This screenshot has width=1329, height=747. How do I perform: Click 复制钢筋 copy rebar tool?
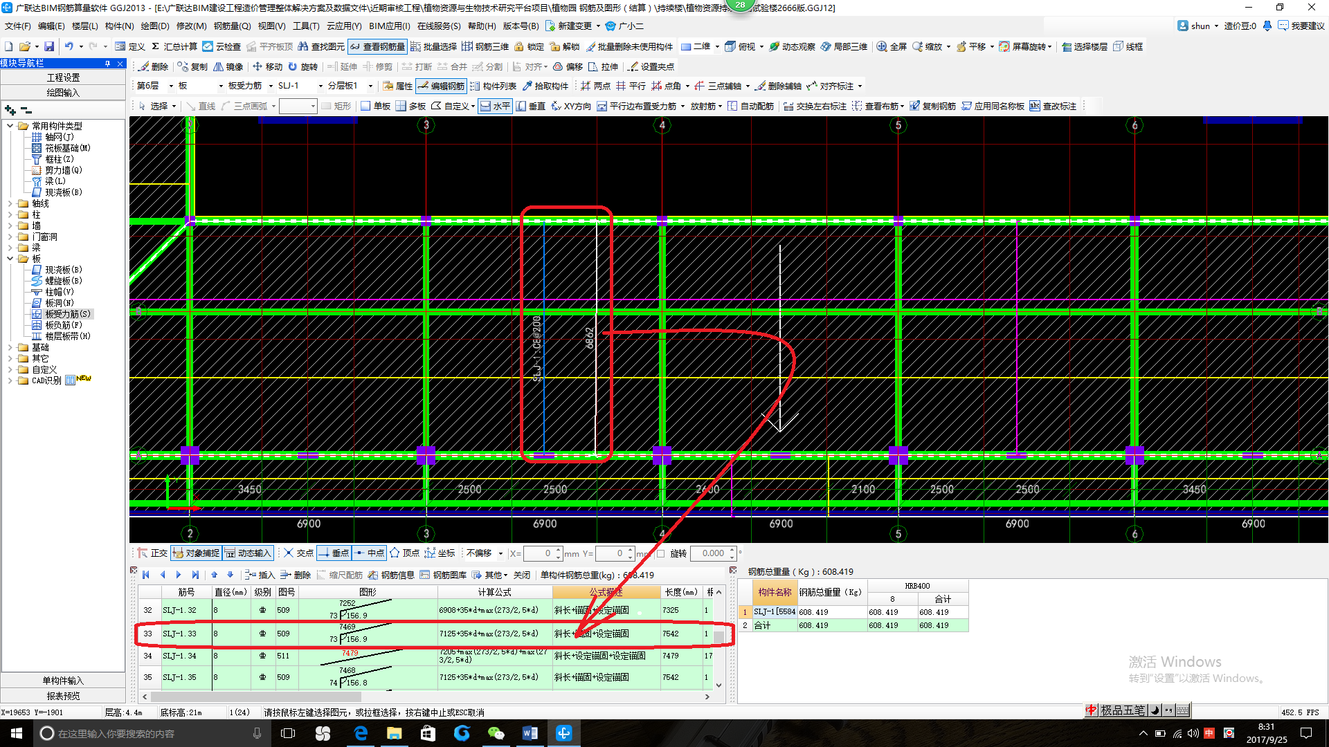(x=932, y=106)
